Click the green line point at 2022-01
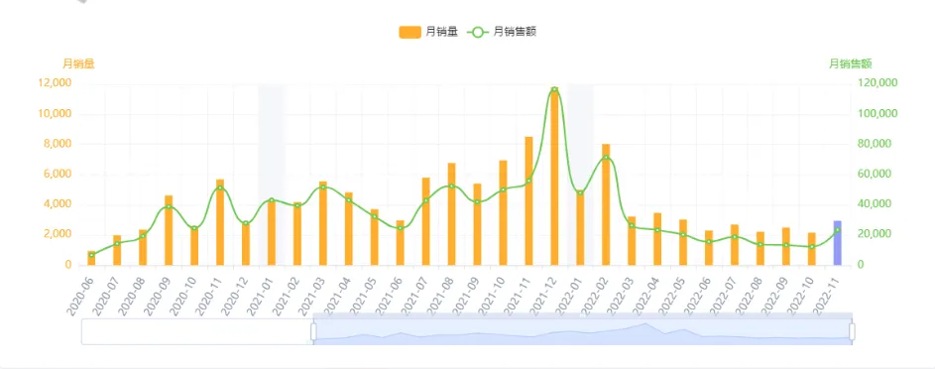Viewport: 935px width, 369px height. pos(580,192)
